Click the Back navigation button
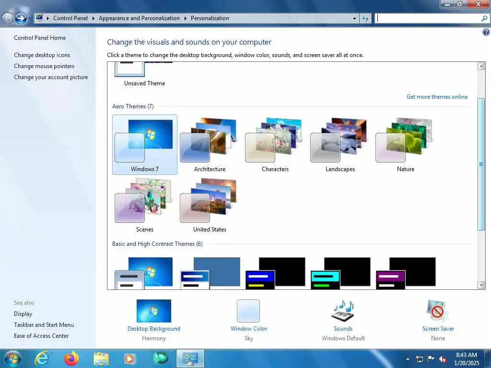This screenshot has height=368, width=491. 7,19
